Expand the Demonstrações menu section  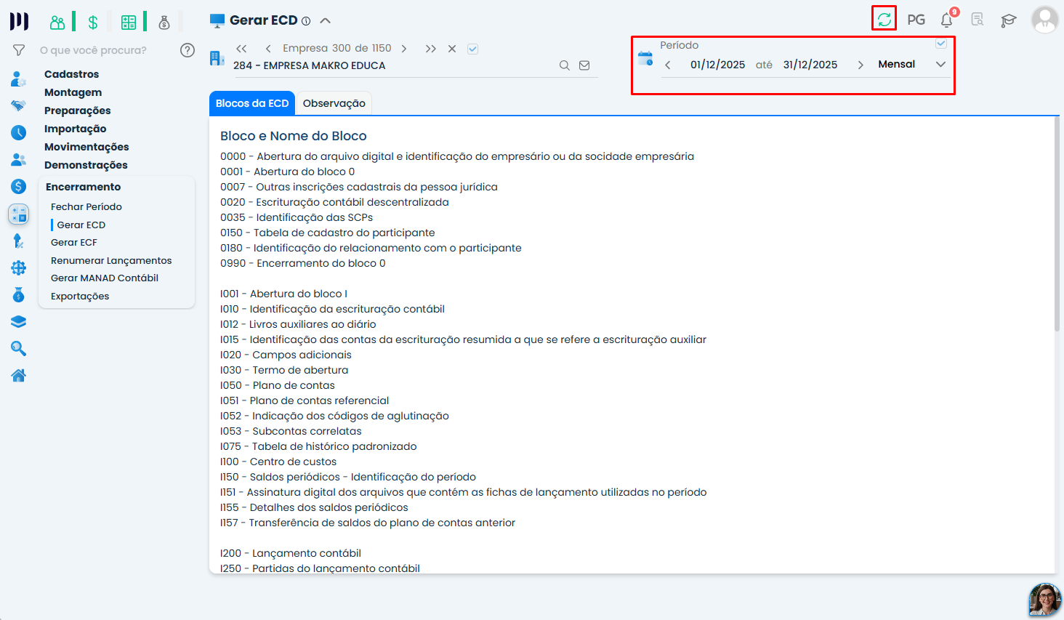coord(86,165)
